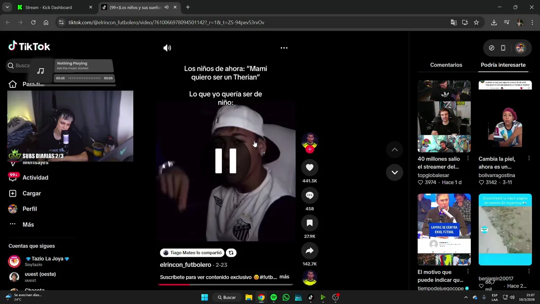Screen dimensions: 540x304
Task: Go to next video arrow
Action: tap(394, 172)
